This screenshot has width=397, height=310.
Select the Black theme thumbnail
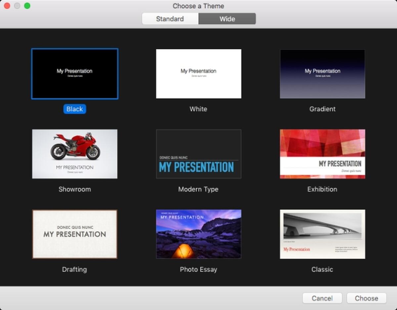[75, 74]
